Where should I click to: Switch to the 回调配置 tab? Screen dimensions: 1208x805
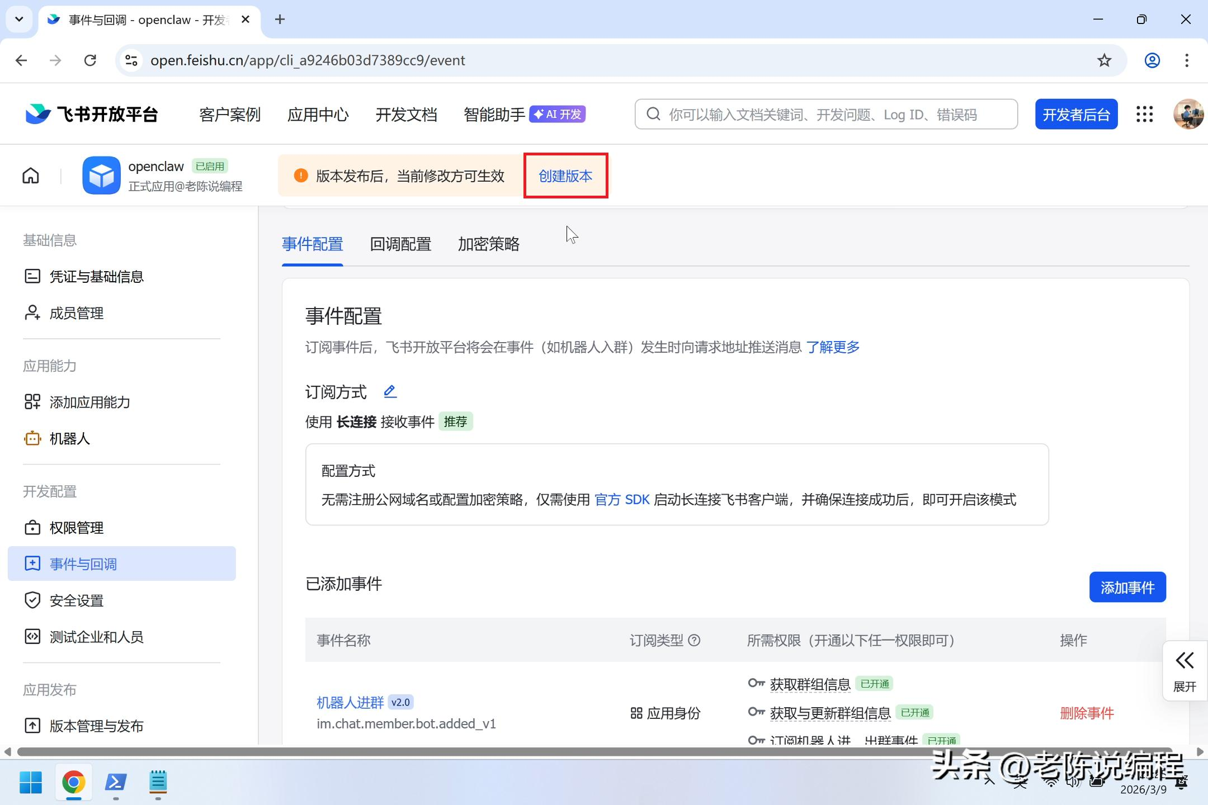(x=400, y=244)
